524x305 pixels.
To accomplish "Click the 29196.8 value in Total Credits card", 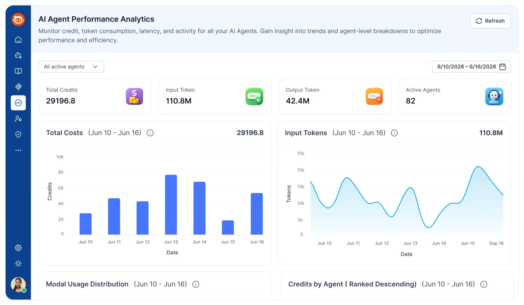I will point(61,101).
